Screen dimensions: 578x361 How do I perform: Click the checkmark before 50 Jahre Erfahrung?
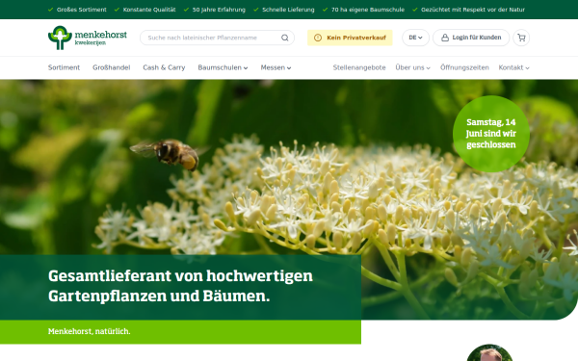tap(186, 10)
